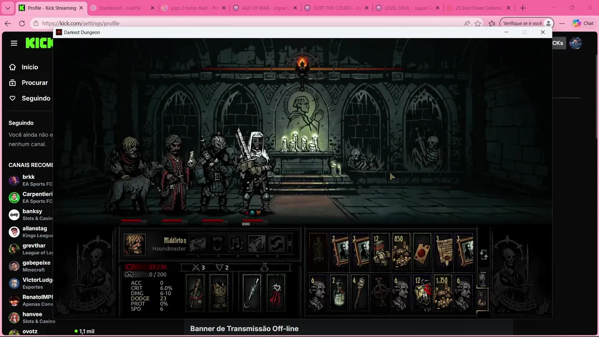Image resolution: width=599 pixels, height=337 pixels.
Task: Go to Início in Kick sidebar
Action: coord(29,67)
